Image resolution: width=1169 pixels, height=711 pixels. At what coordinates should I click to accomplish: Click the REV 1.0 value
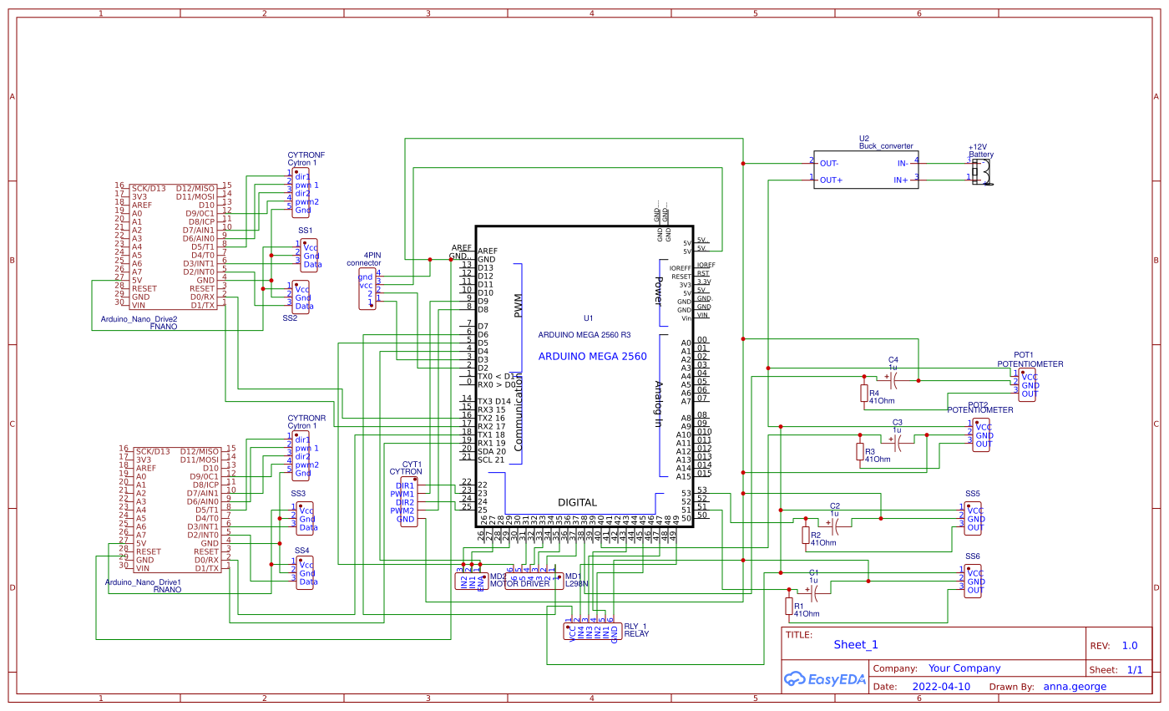(1130, 645)
